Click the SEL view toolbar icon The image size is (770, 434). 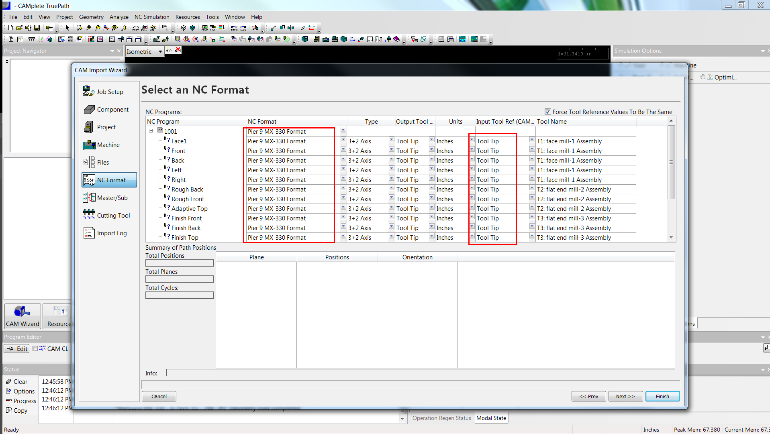tap(153, 28)
